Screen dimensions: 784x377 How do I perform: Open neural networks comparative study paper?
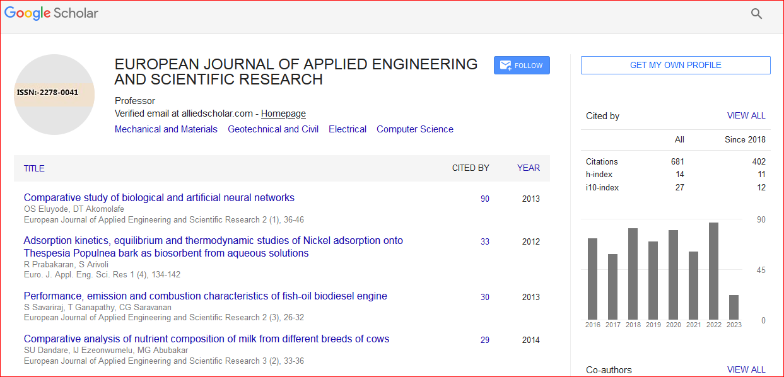pyautogui.click(x=159, y=198)
